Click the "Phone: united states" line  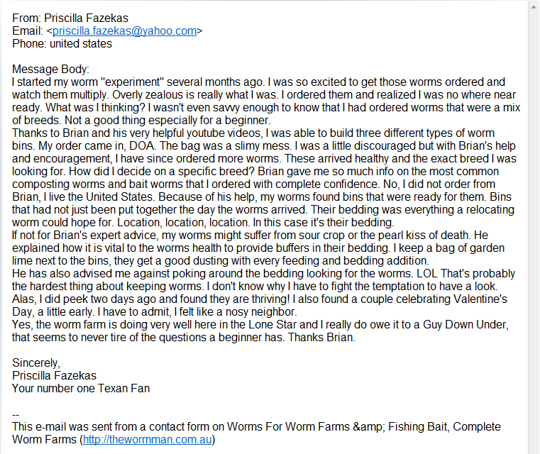coord(62,44)
